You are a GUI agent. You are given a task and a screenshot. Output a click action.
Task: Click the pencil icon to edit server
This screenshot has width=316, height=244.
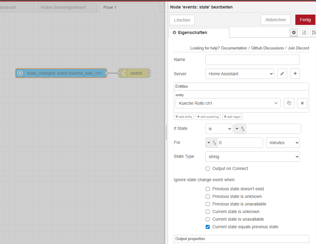pyautogui.click(x=282, y=74)
